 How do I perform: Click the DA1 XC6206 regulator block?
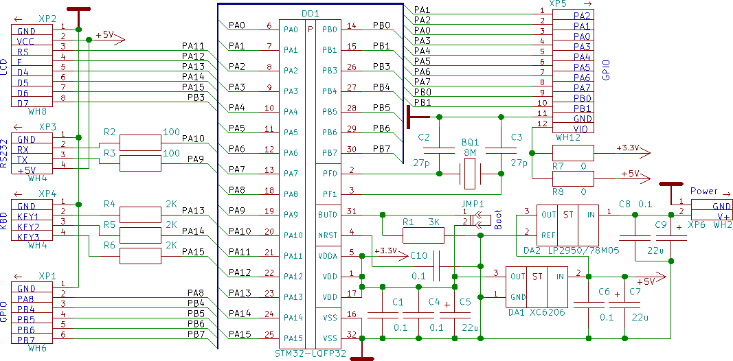(537, 287)
